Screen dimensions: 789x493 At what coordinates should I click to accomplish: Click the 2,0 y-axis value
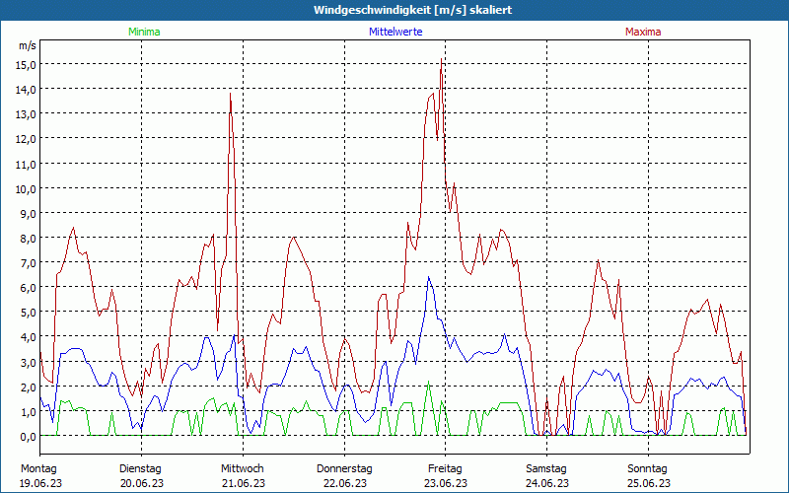coord(28,387)
